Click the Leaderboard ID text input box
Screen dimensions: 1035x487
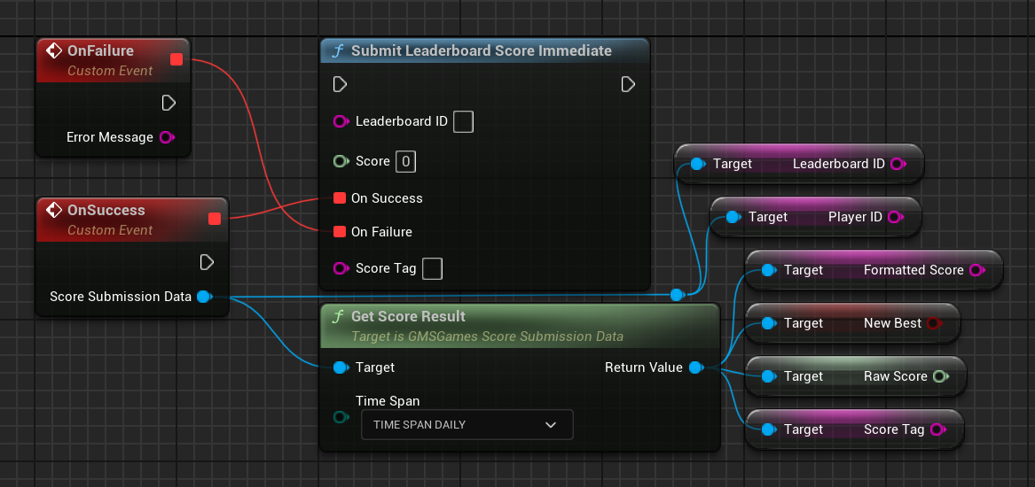(x=463, y=121)
